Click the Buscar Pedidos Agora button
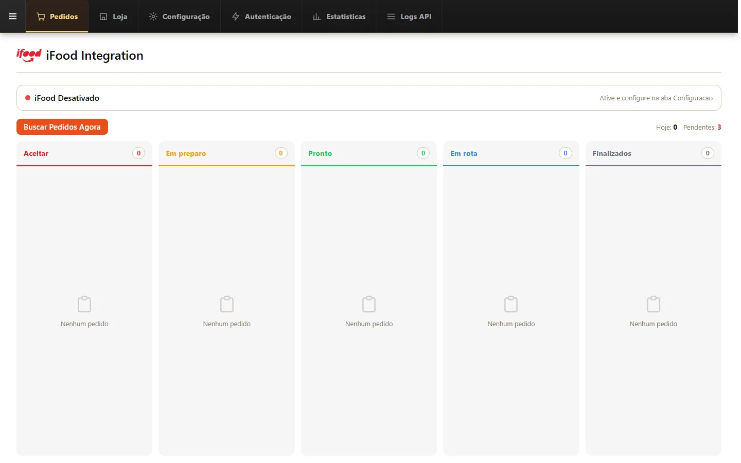 62,127
